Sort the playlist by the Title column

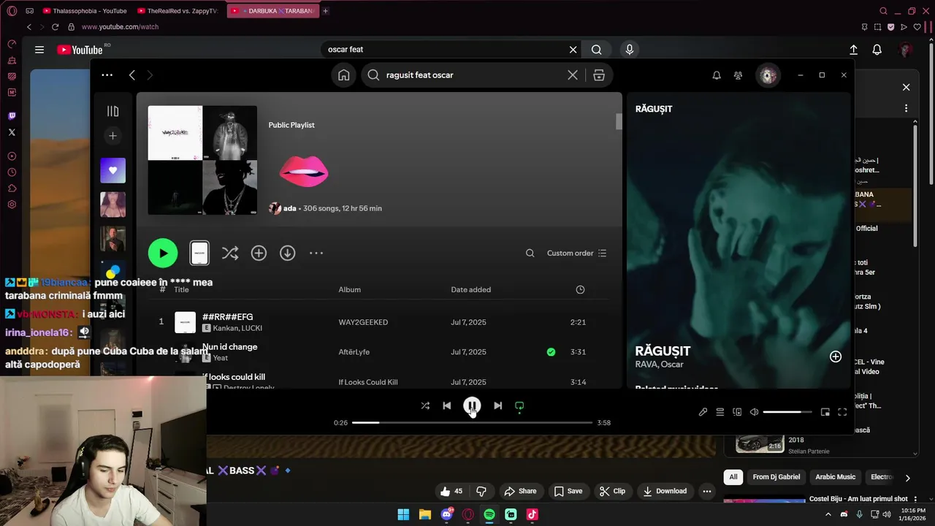181,289
